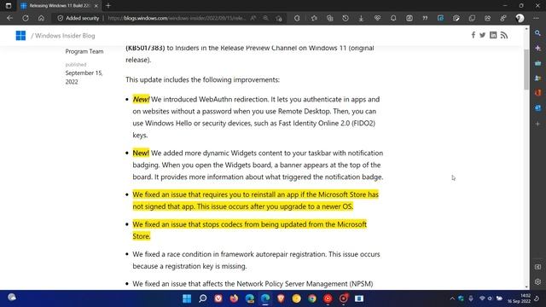The width and height of the screenshot is (546, 307).
Task: Open the Outlook icon in sidebar
Action: click(538, 108)
